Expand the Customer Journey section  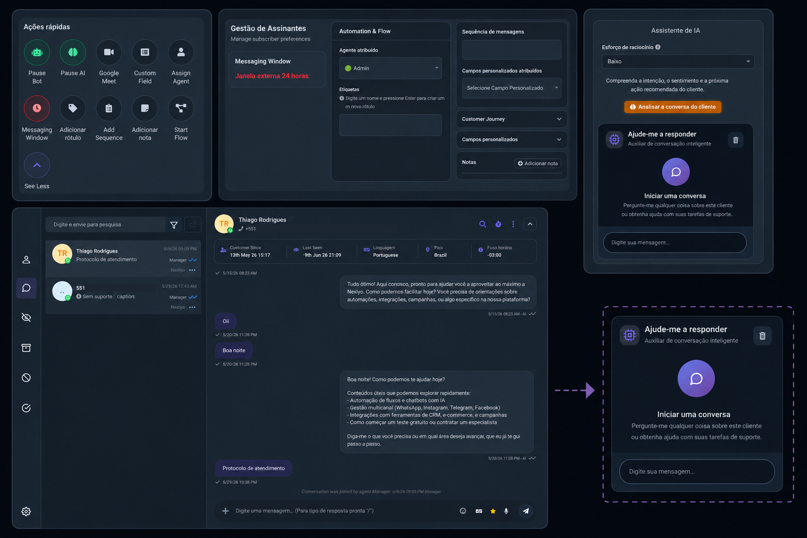coord(512,119)
